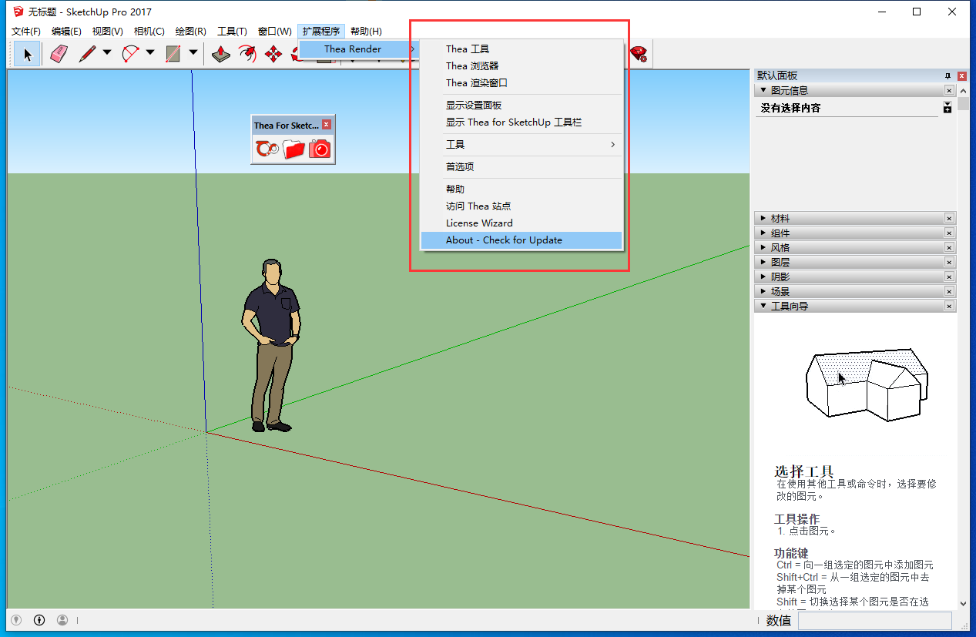Activate the Line pencil tool

[x=87, y=54]
